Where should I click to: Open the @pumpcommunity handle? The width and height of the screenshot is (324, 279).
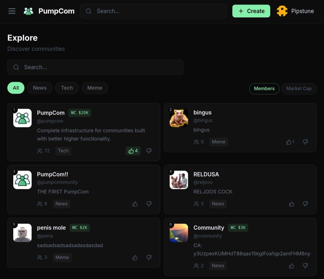(58, 183)
